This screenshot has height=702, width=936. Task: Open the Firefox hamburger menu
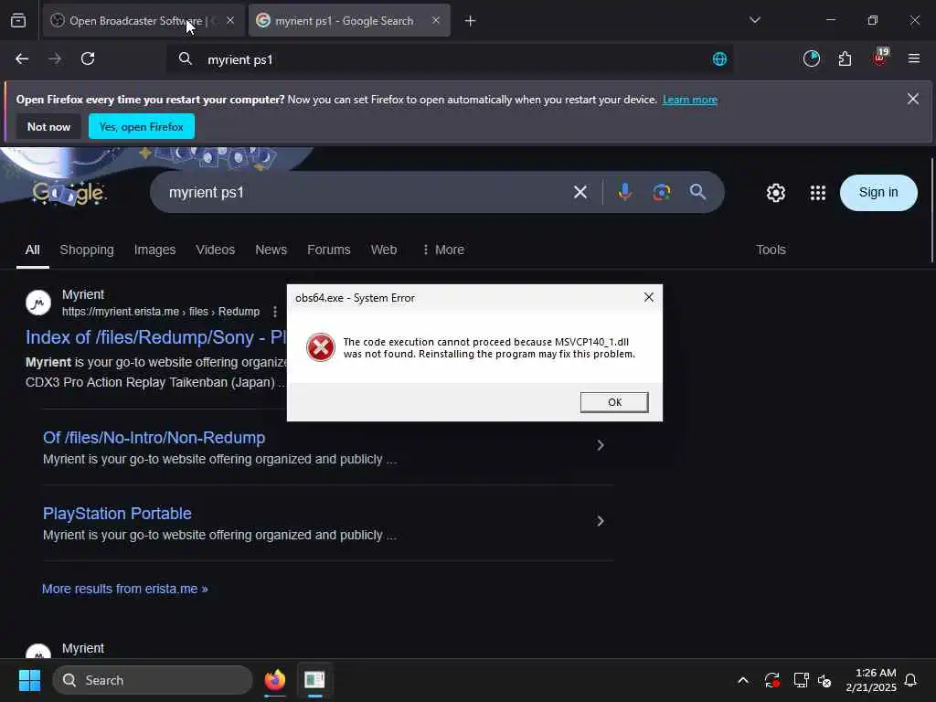click(914, 58)
